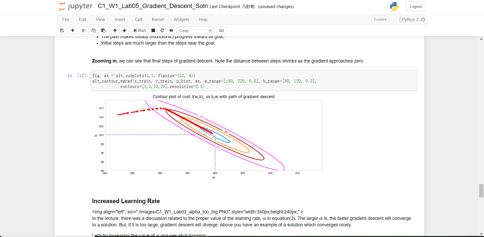Open the Kernel menu

tap(158, 19)
